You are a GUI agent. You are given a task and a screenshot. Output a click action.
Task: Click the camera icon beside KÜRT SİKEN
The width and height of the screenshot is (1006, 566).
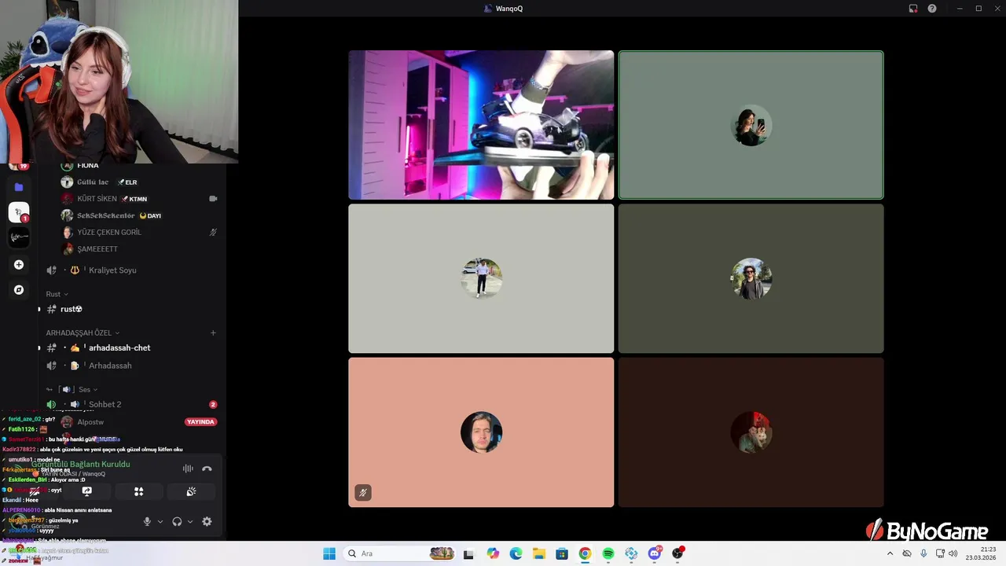pyautogui.click(x=213, y=199)
